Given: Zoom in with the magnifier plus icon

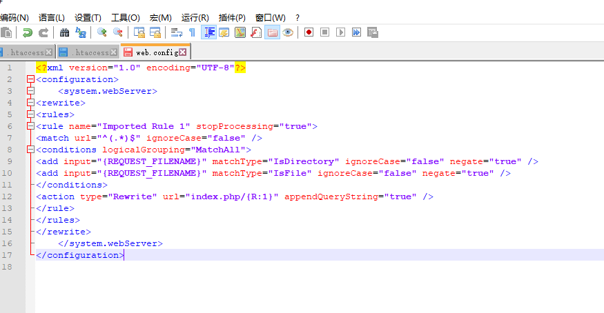Looking at the screenshot, I should pos(101,32).
